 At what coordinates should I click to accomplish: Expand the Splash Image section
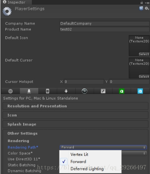[x=75, y=124]
